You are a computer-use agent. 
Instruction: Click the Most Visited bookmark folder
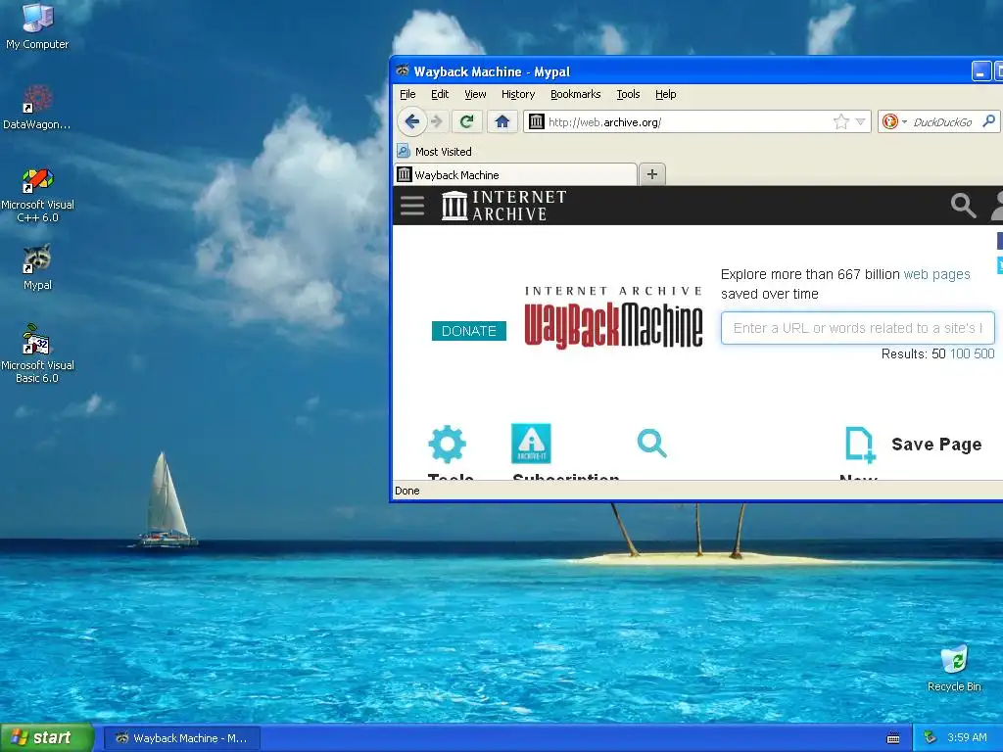coord(434,152)
